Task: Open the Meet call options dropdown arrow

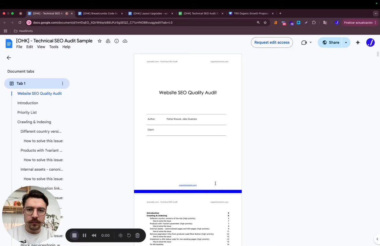Action: 311,42
